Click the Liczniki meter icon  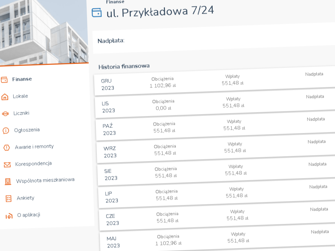[x=5, y=114]
